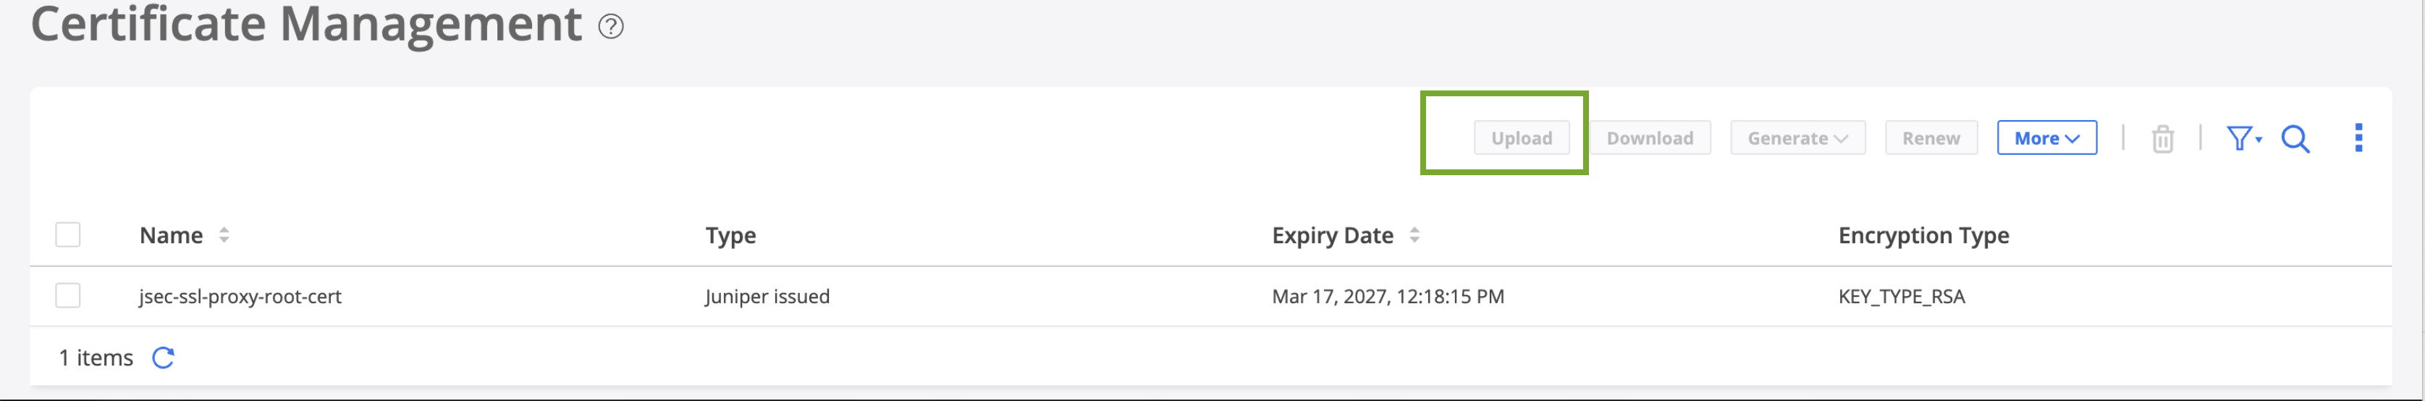Click the help icon beside Certificate Management
This screenshot has height=401, width=2425.
click(611, 26)
